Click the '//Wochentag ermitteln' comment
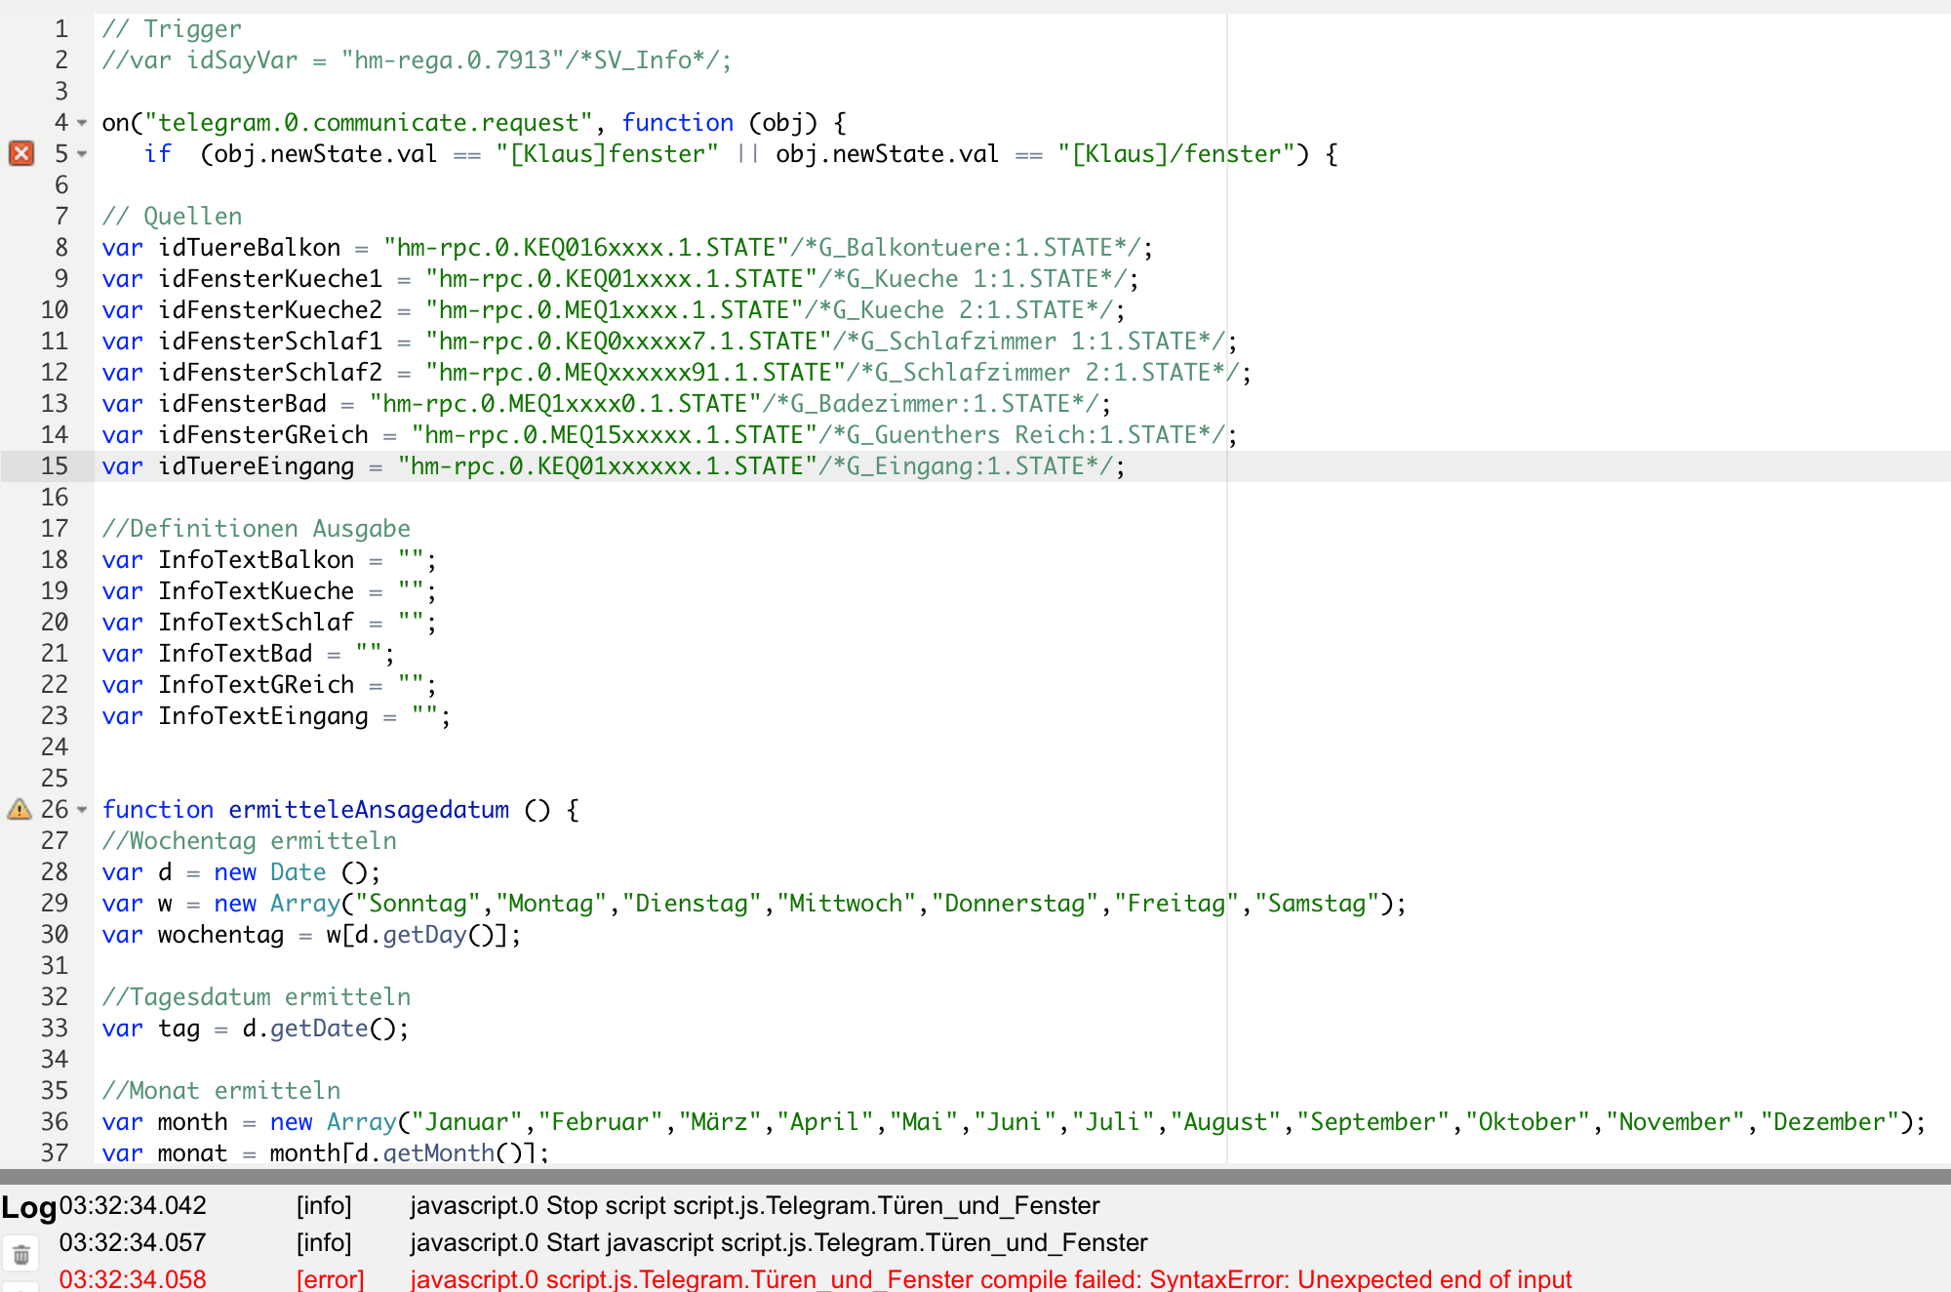 250,841
